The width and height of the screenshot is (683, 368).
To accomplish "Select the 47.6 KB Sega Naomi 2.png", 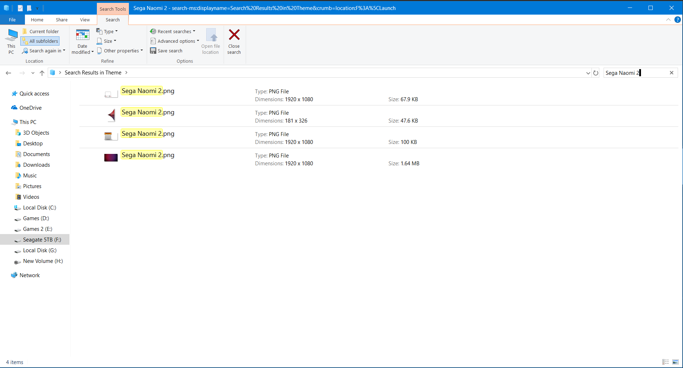I will (379, 116).
